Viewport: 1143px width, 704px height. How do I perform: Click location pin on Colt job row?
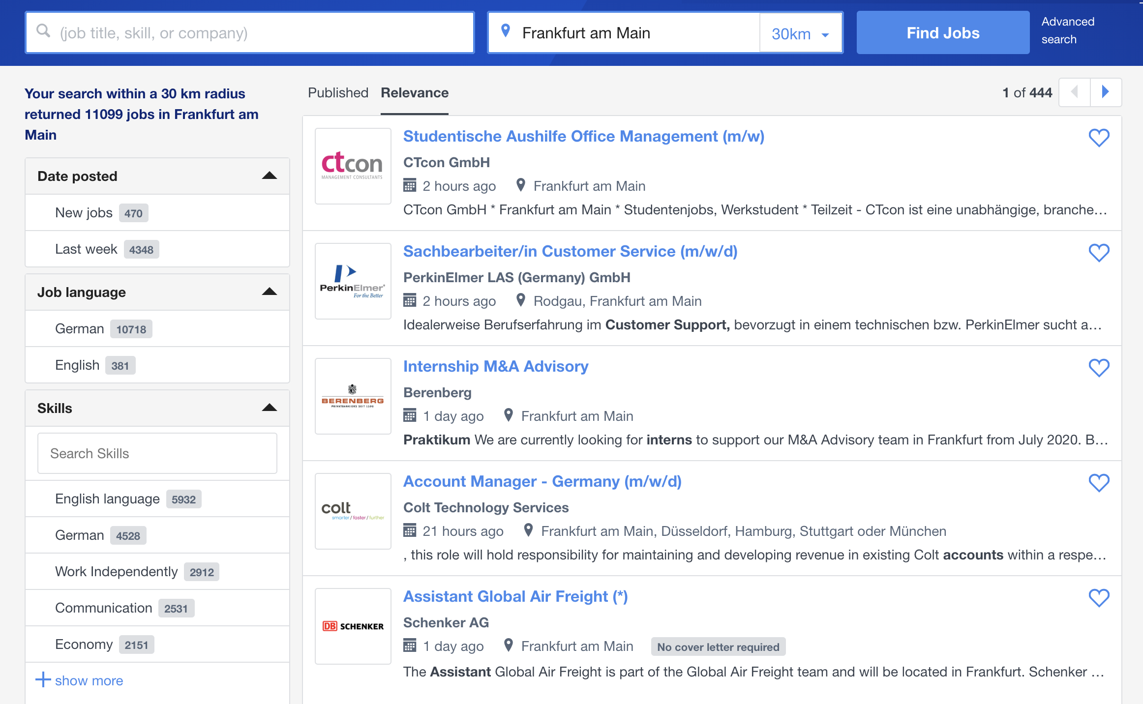tap(528, 530)
